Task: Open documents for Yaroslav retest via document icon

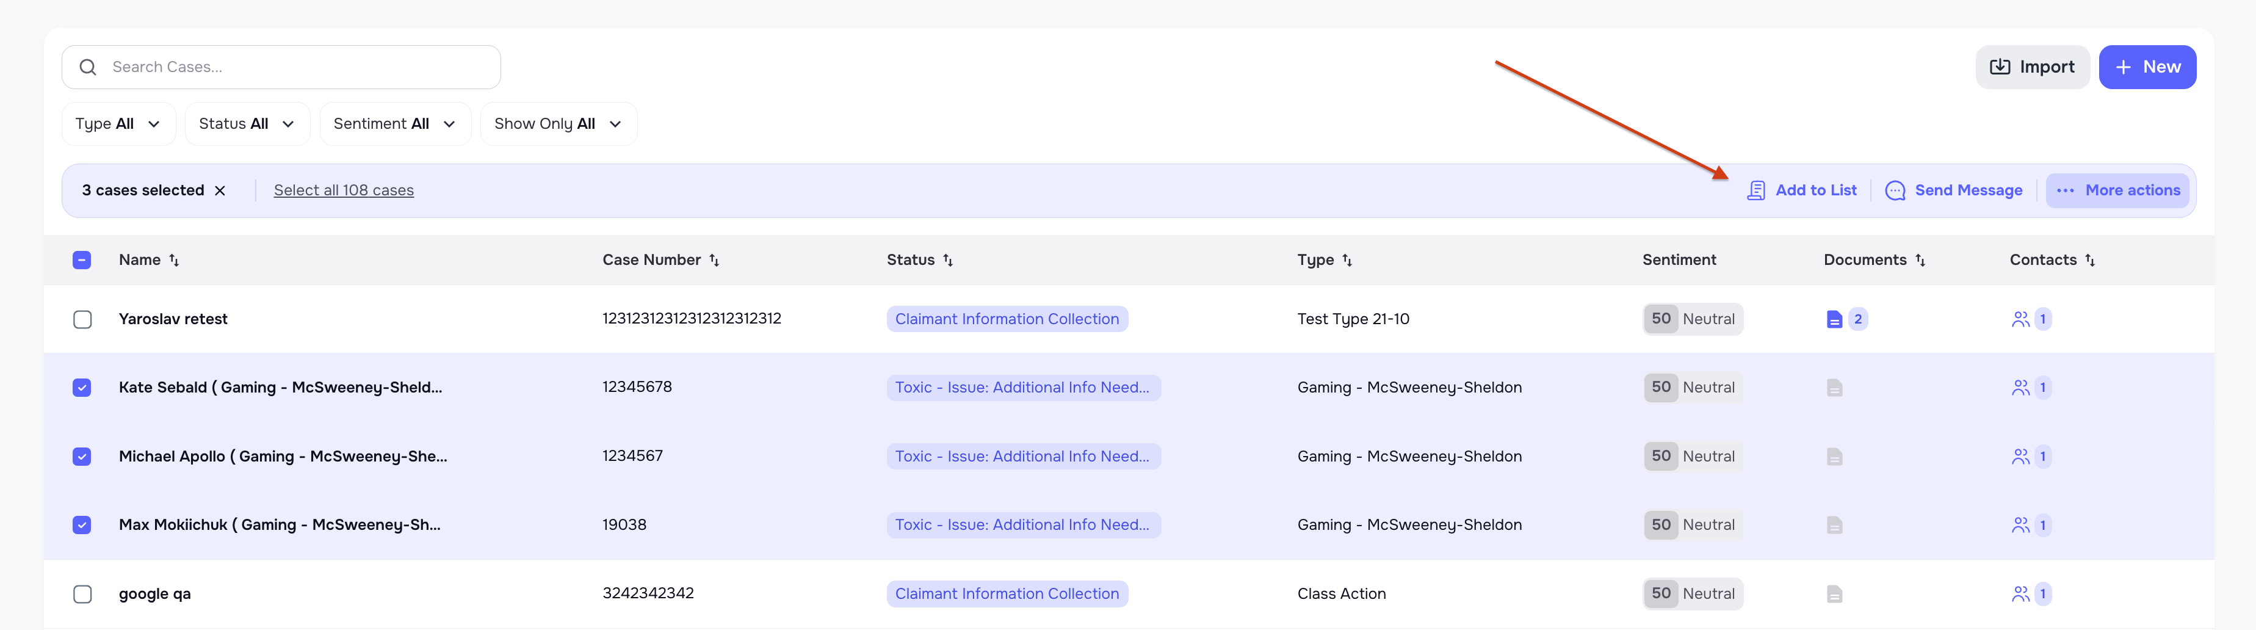Action: pyautogui.click(x=1835, y=319)
